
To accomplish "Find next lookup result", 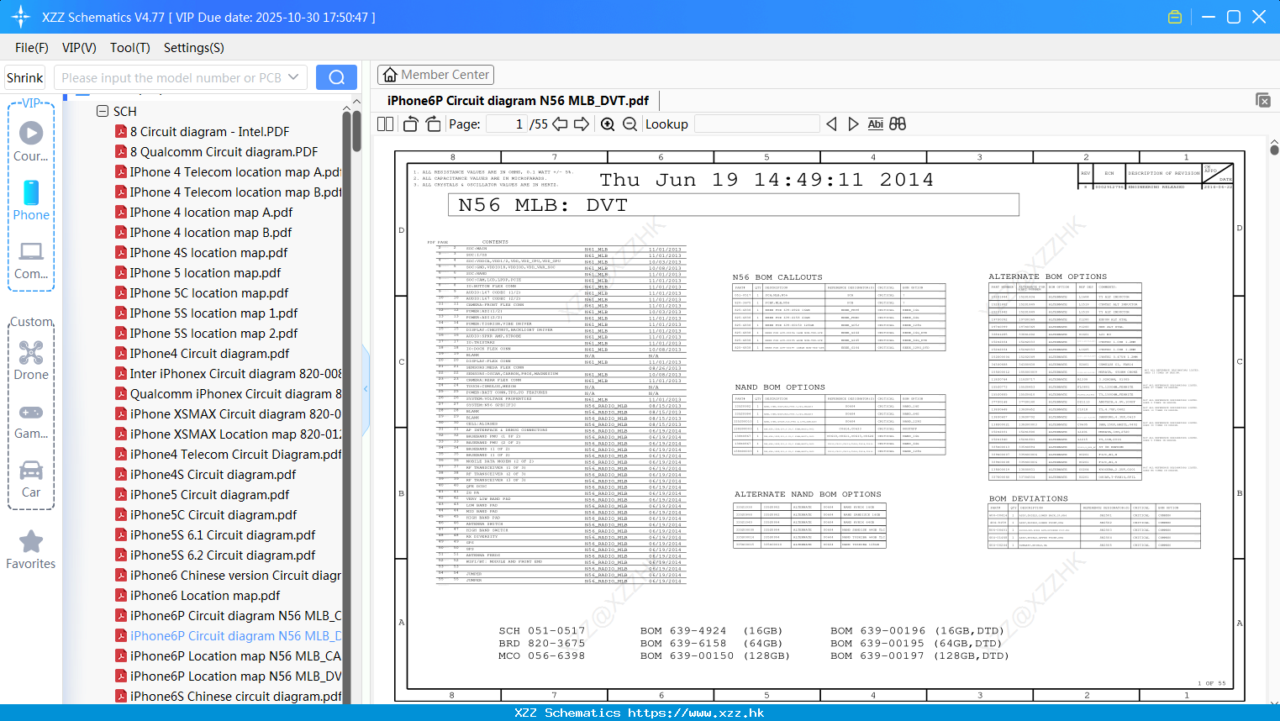I will [x=853, y=124].
